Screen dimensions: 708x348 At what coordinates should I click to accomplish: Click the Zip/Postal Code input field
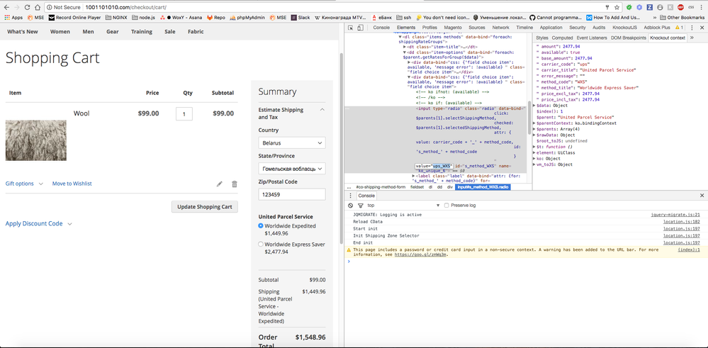(x=291, y=194)
